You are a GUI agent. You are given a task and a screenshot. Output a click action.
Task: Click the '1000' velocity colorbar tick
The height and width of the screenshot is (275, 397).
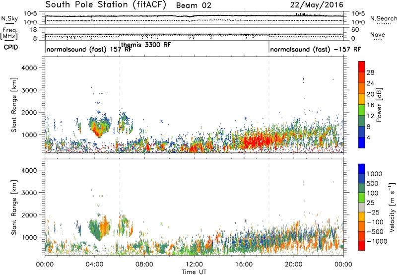click(375, 174)
